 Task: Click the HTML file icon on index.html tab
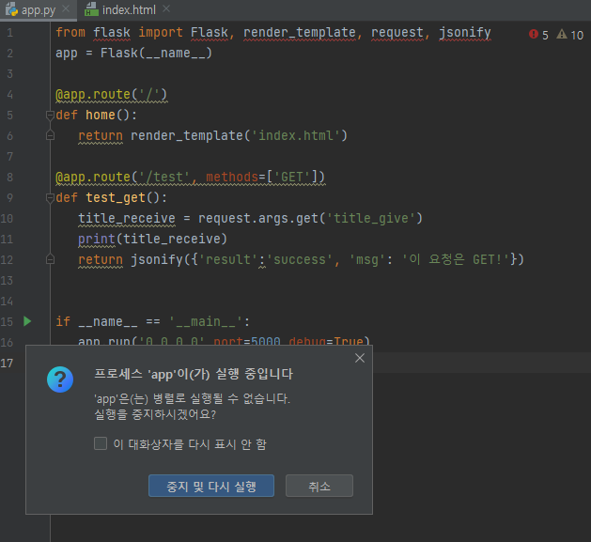click(91, 9)
